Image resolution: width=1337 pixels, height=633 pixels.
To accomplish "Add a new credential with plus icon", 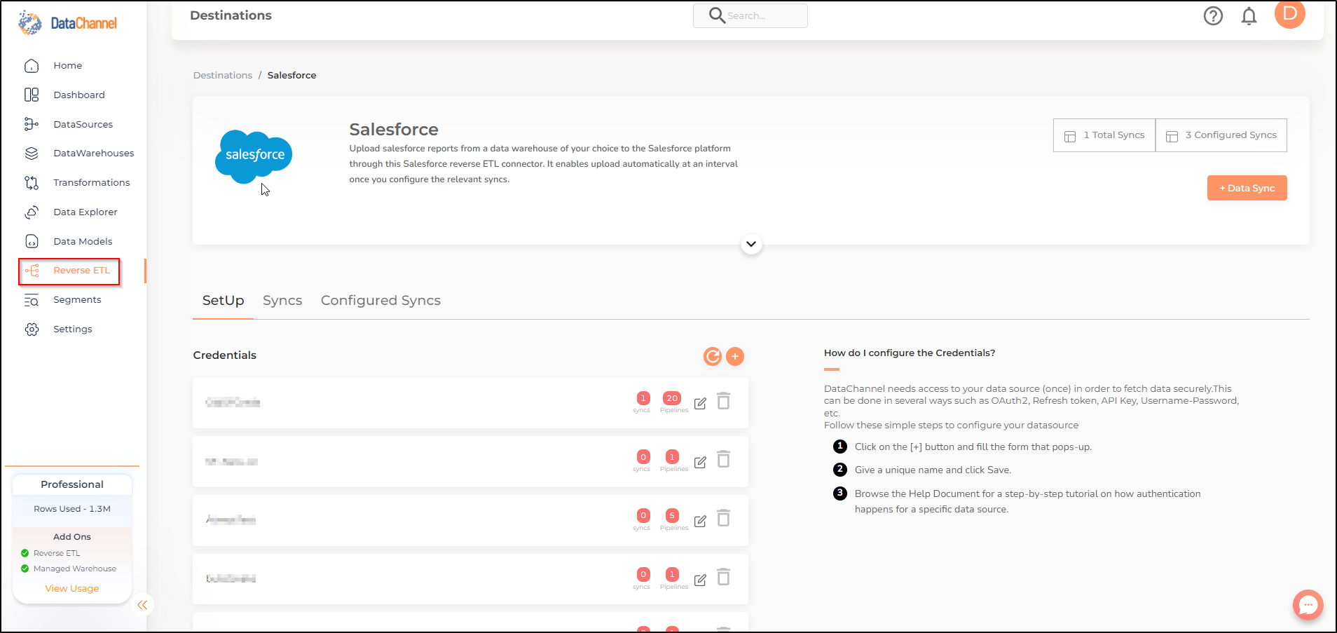I will click(735, 357).
